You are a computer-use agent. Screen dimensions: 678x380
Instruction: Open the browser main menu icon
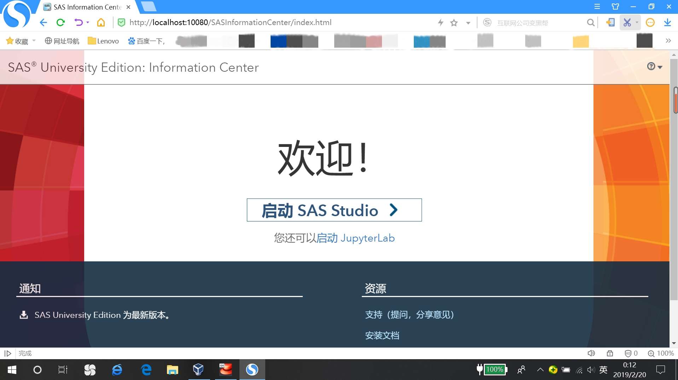(597, 7)
